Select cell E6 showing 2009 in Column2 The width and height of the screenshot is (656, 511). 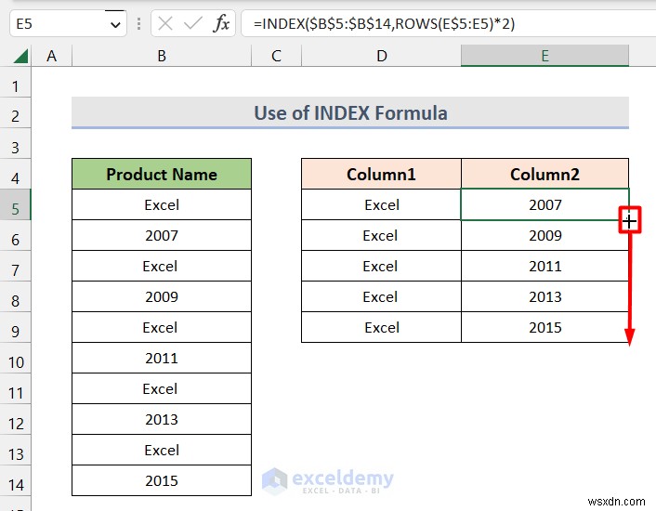544,235
